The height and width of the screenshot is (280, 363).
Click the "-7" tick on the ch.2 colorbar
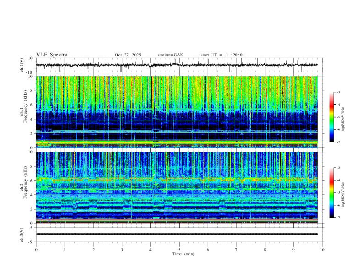coord(338,218)
